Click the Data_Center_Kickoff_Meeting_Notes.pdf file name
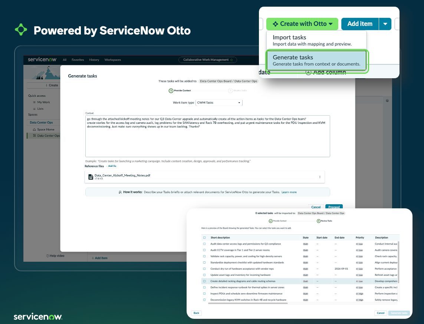The image size is (424, 324). click(x=122, y=175)
